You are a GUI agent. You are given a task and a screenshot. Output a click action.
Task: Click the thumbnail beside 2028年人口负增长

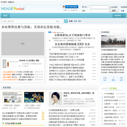[x=13, y=64]
